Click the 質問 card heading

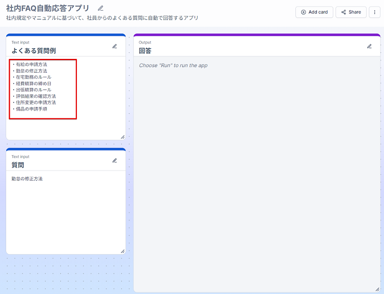pyautogui.click(x=17, y=165)
